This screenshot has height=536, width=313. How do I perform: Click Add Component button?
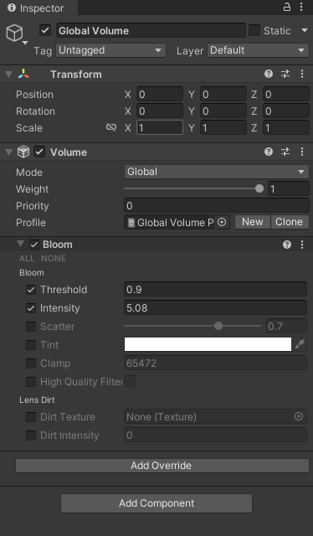[x=156, y=503]
